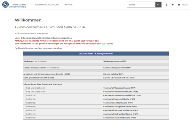Open Continental Luftschläuche (PDF)
The image size is (192, 120).
[x=118, y=103]
